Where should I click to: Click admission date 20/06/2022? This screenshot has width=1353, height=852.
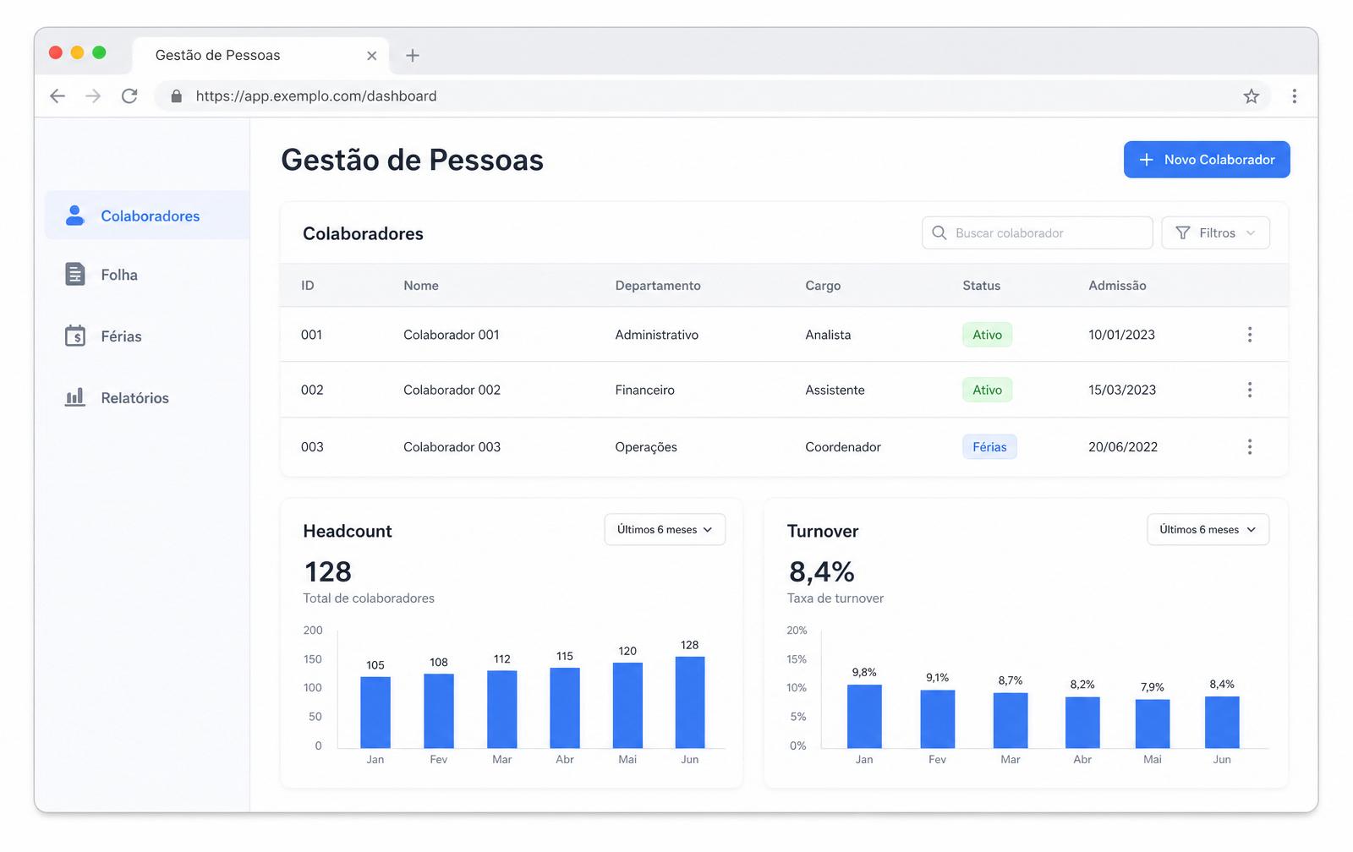click(1123, 447)
